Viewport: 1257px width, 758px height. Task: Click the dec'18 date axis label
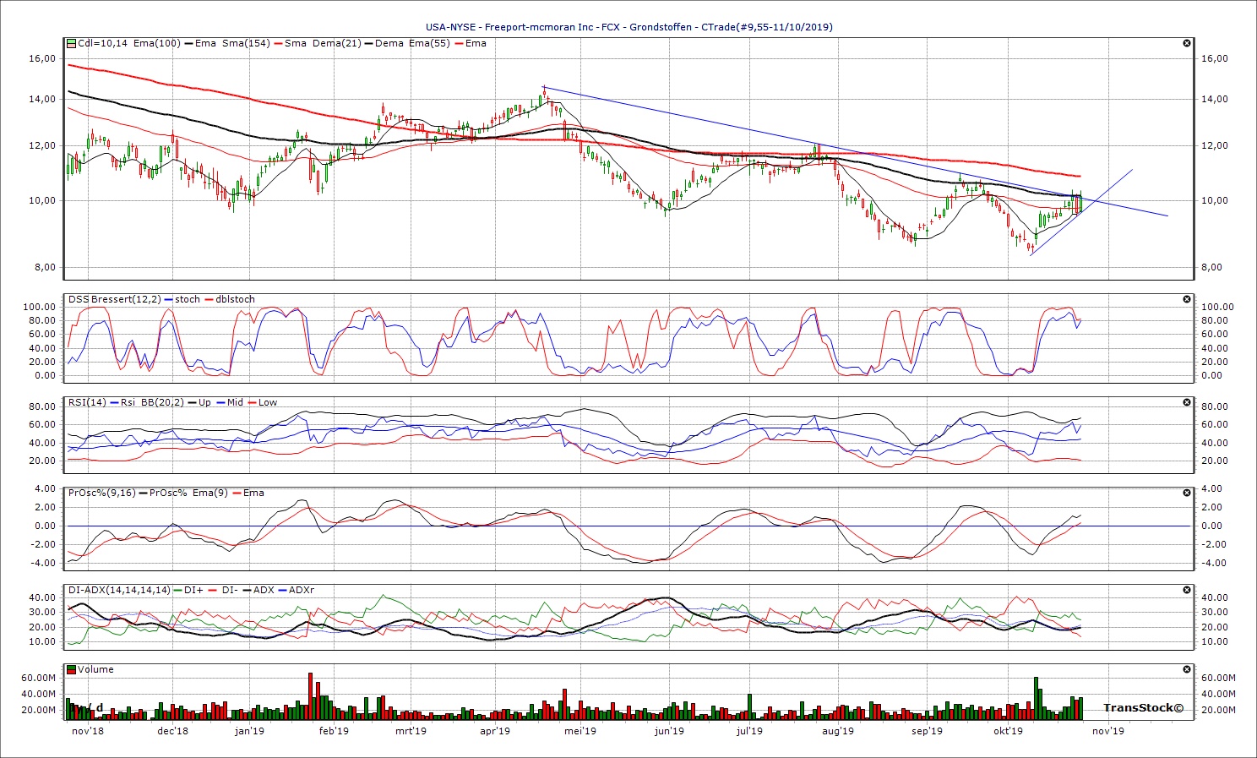(173, 731)
